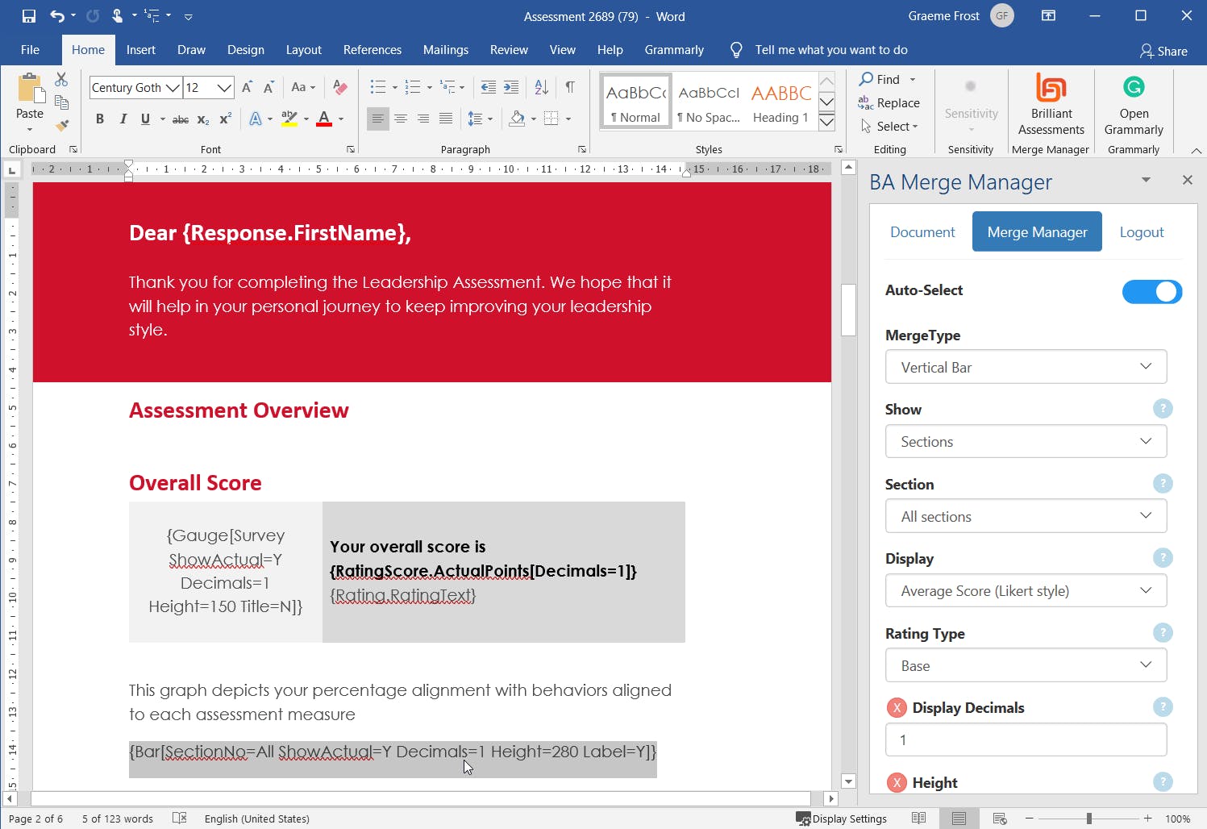
Task: Apply bold formatting with the B icon
Action: 100,119
